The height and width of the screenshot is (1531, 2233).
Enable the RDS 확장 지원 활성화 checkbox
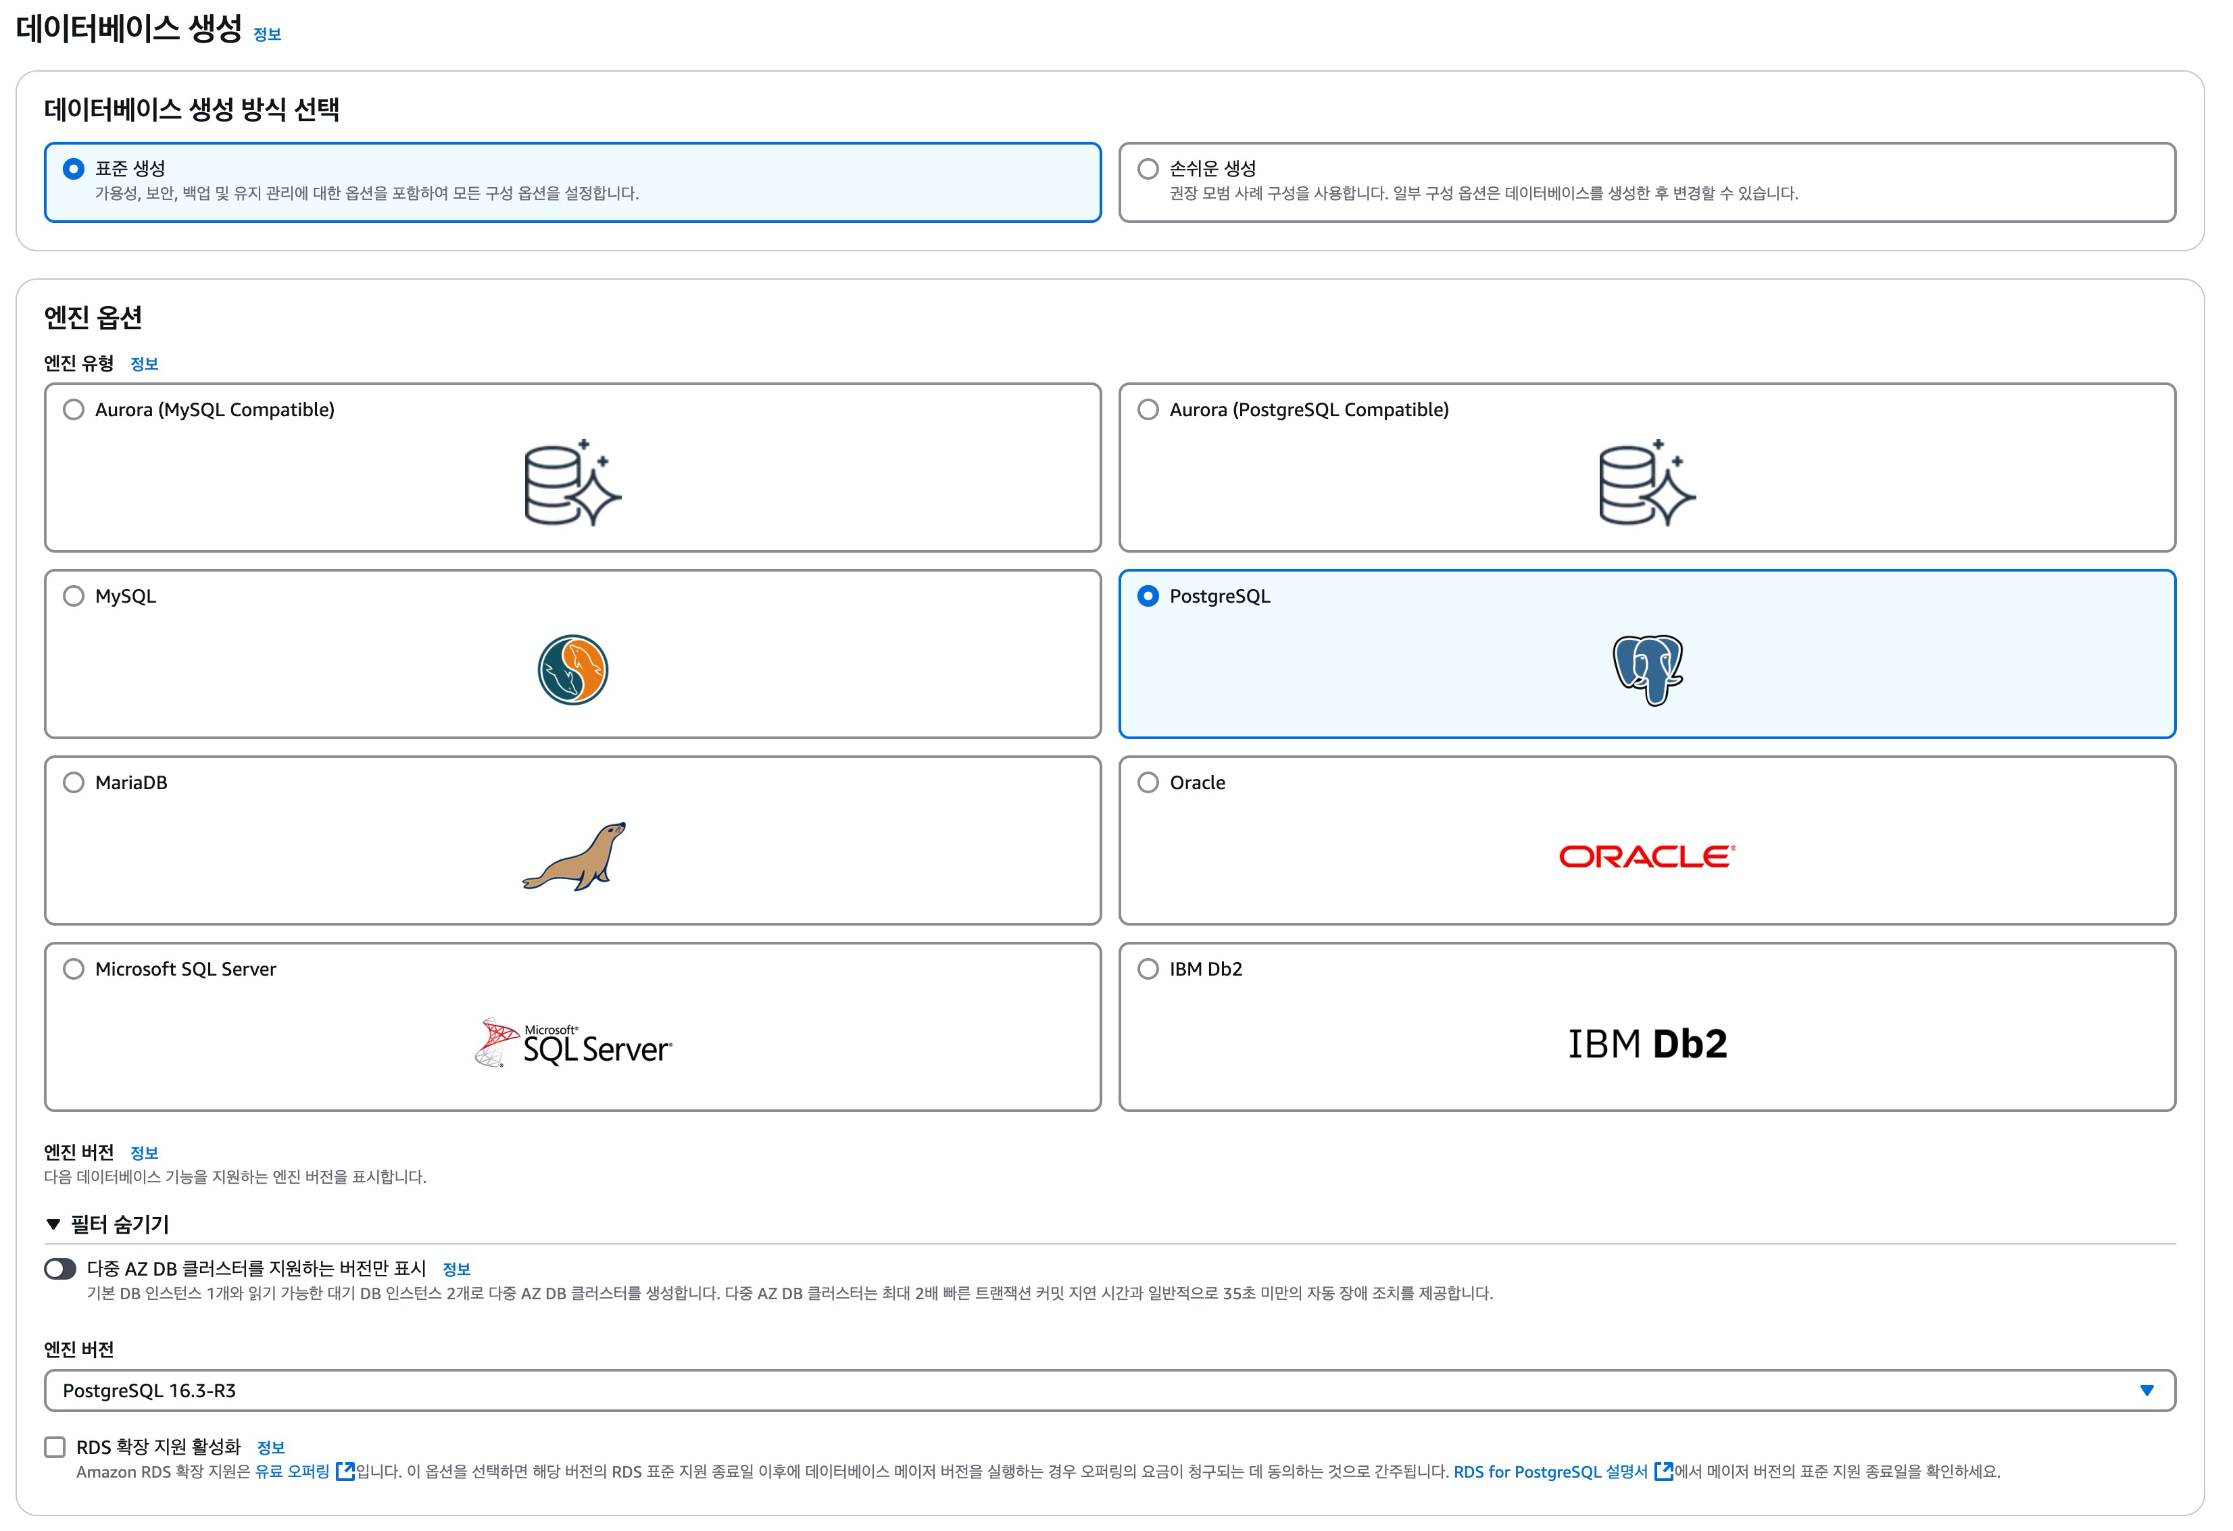click(x=55, y=1447)
